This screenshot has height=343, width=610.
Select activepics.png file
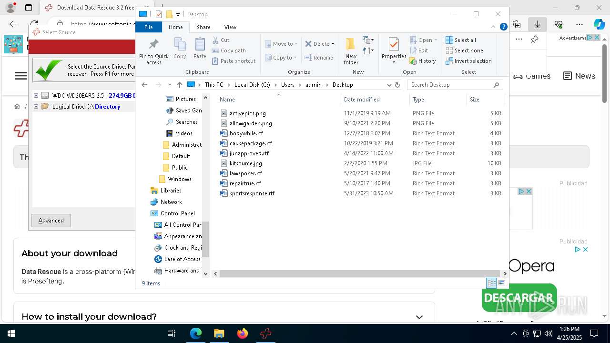(x=248, y=113)
